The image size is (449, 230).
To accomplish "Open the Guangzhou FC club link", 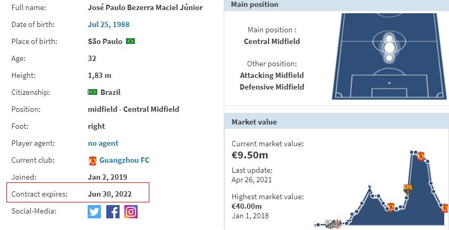I will 124,160.
